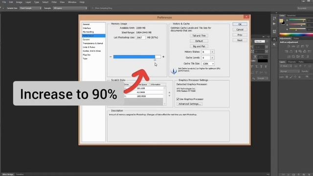Open the Actions play panel icon

point(274,24)
